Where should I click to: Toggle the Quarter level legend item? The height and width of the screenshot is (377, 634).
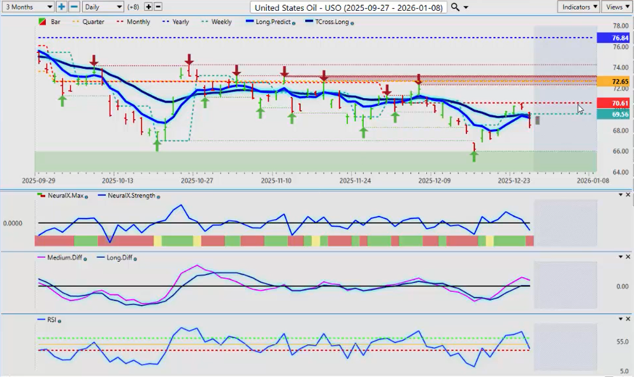tap(89, 22)
